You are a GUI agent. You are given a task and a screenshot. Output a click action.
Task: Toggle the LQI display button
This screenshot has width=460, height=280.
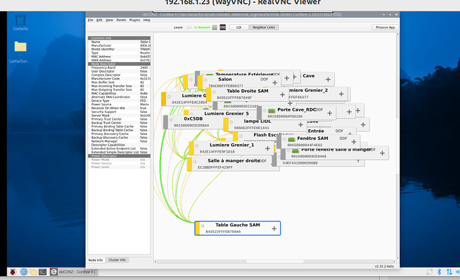(239, 27)
